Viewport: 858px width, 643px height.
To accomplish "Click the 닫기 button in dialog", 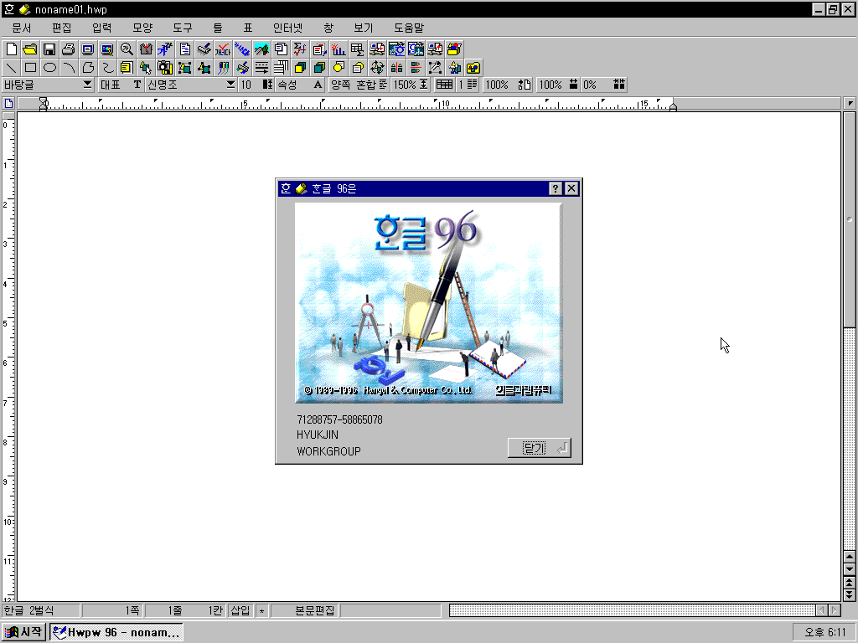I will (x=539, y=449).
